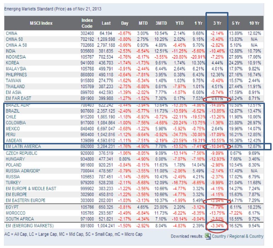Click the Emerging Markets Standard title text
The width and height of the screenshot is (273, 248).
[x=53, y=9]
